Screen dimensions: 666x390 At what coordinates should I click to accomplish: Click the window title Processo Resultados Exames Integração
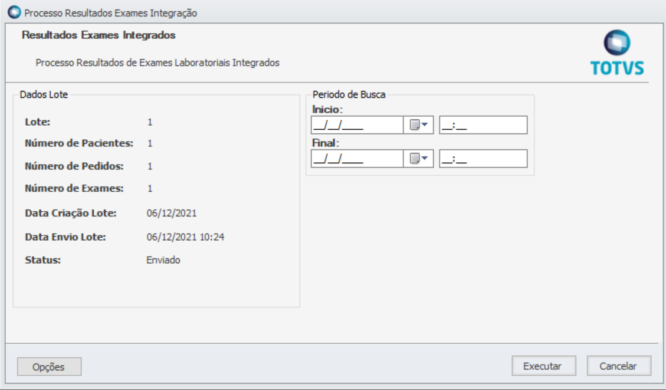110,13
